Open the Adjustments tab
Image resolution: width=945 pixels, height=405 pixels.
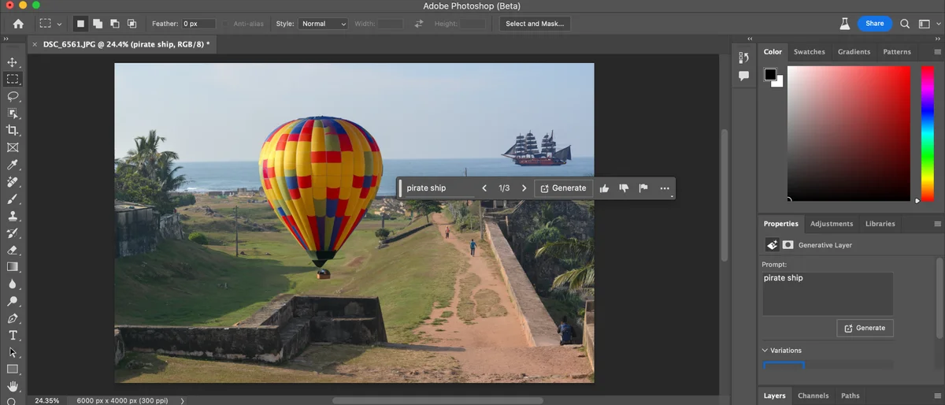(831, 224)
